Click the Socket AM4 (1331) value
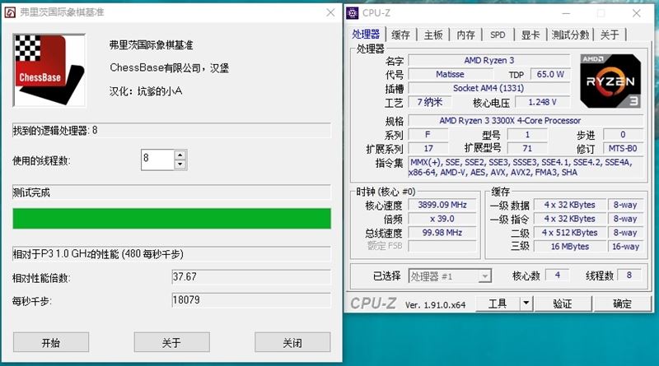 pos(488,88)
